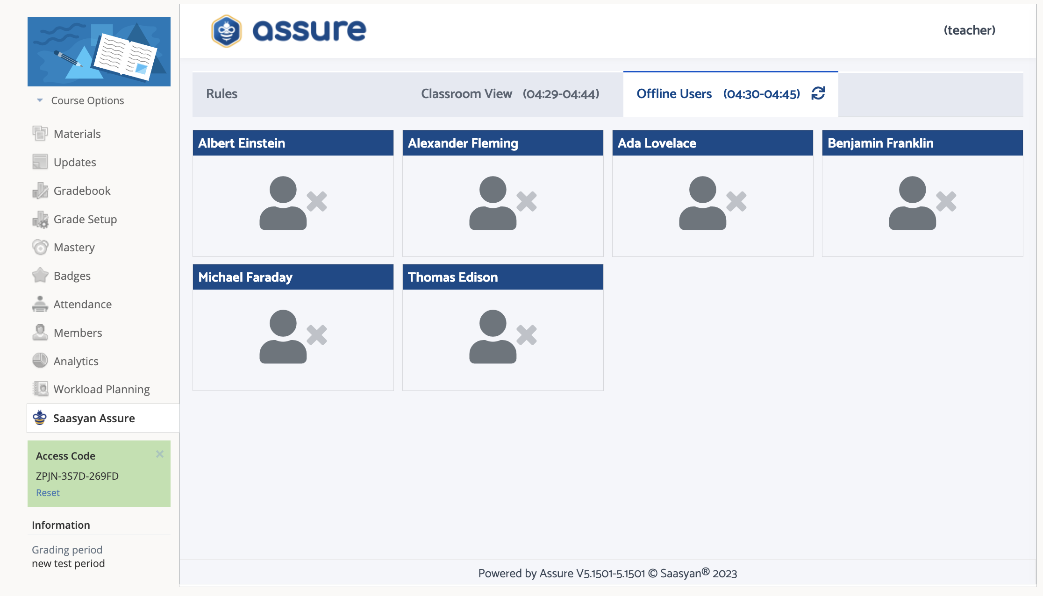Click the Updates menu item

(74, 162)
